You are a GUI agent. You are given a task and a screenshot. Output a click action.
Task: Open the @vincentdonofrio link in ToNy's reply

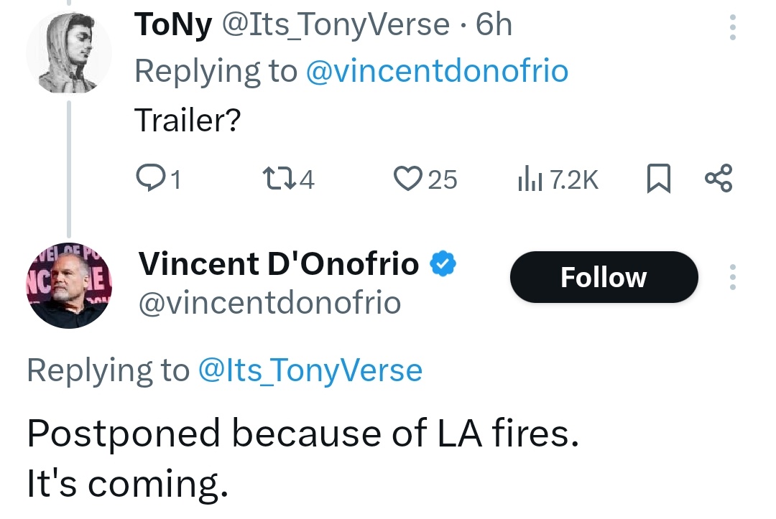click(437, 71)
